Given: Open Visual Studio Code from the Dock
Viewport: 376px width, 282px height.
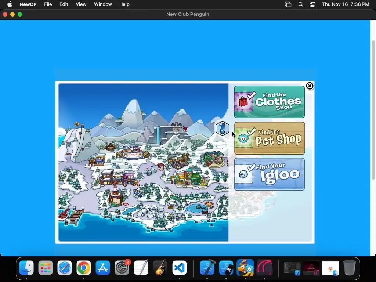Looking at the screenshot, I should pos(179,267).
